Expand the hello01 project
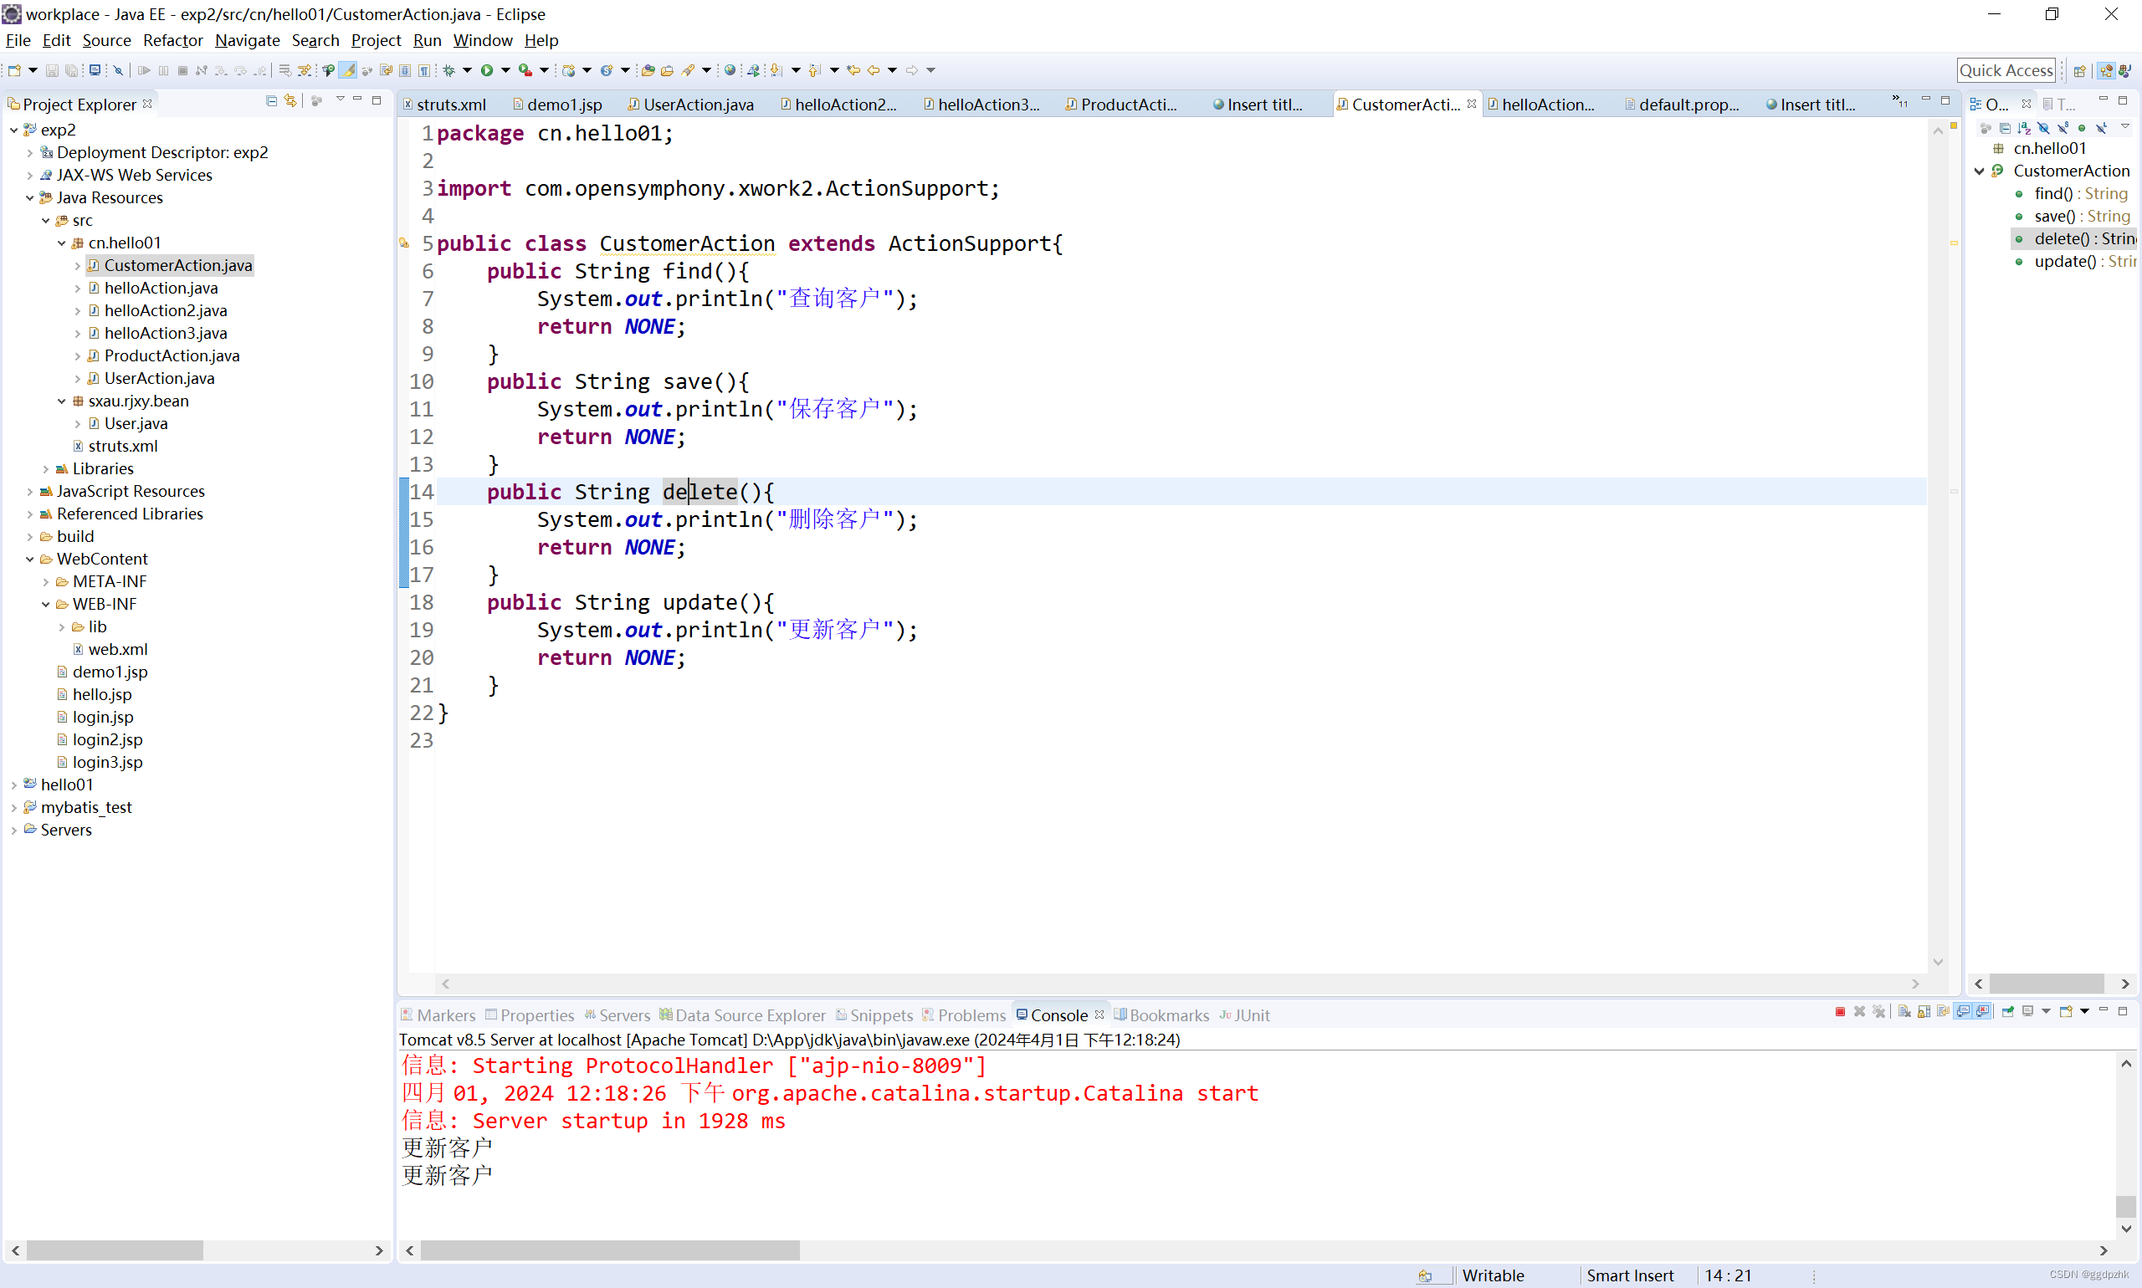2142x1288 pixels. click(14, 785)
